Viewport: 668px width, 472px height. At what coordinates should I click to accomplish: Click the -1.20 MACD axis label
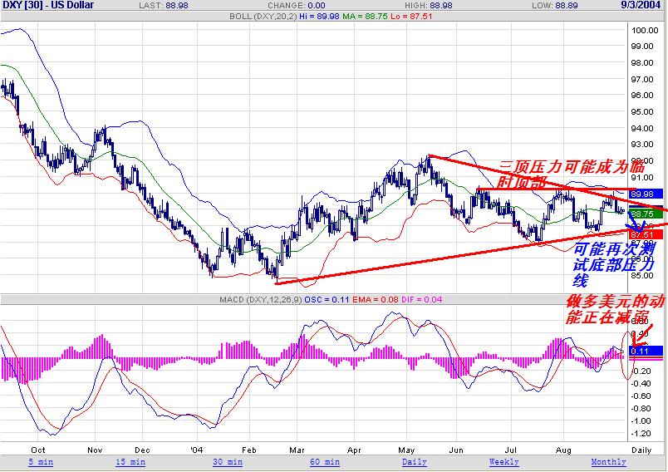coord(641,434)
